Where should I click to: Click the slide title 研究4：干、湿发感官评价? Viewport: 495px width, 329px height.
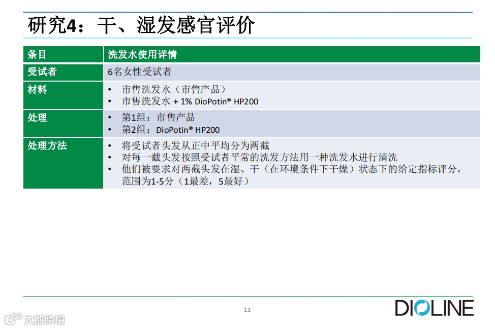141,25
